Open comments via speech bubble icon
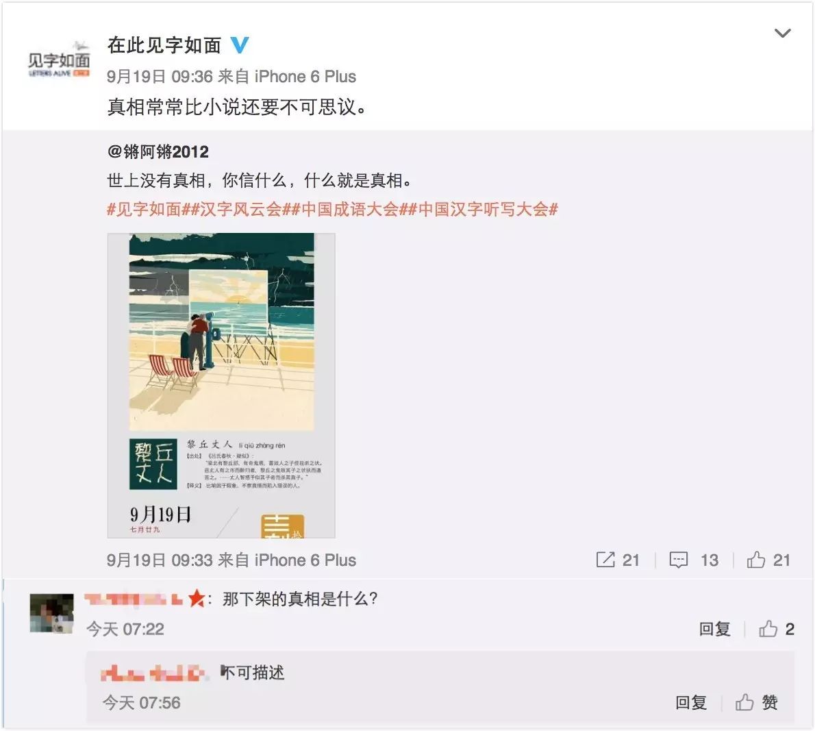 [678, 560]
